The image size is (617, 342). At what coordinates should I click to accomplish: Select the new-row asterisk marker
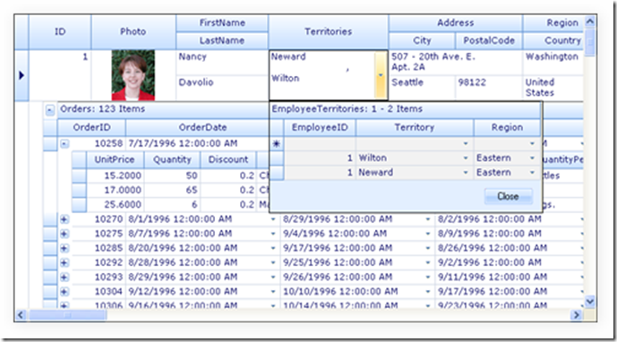[x=276, y=143]
